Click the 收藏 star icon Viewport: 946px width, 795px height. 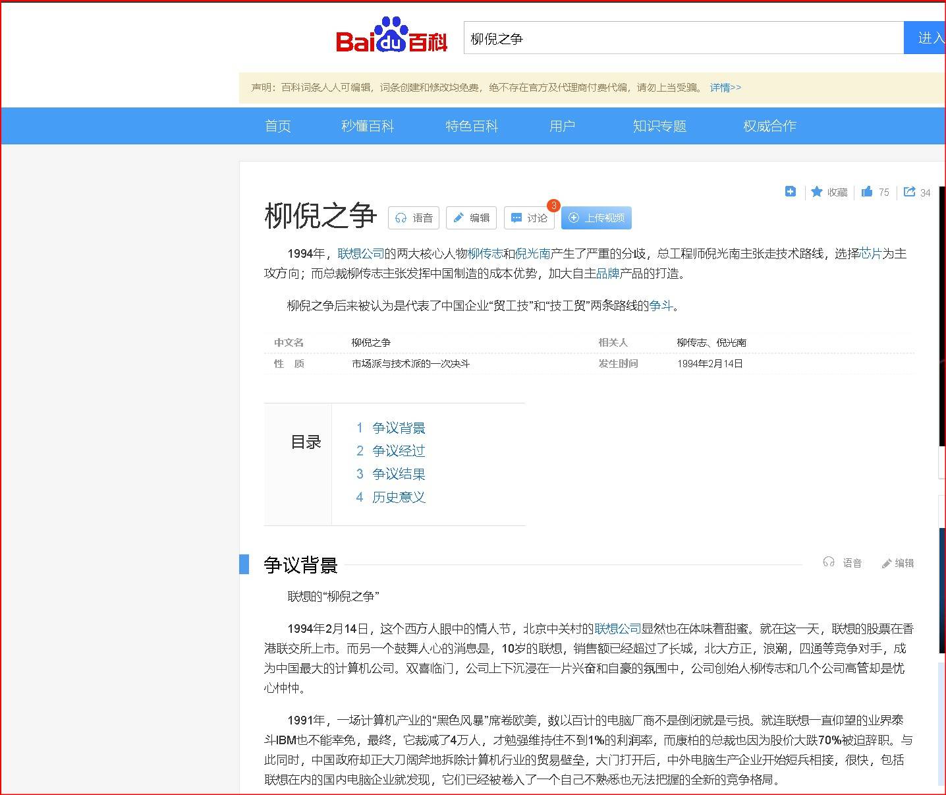point(817,191)
